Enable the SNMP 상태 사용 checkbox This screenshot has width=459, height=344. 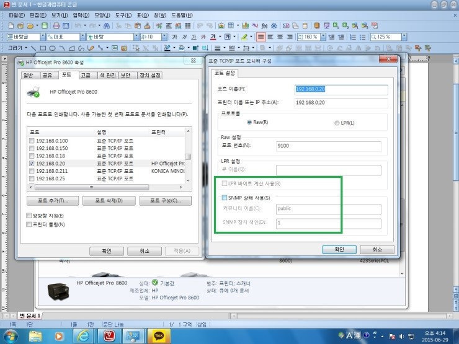[x=225, y=198]
